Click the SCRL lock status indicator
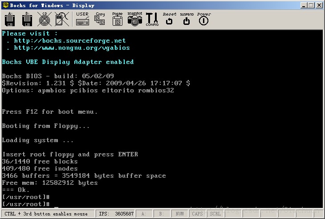The width and height of the screenshot is (325, 219). pos(215,214)
